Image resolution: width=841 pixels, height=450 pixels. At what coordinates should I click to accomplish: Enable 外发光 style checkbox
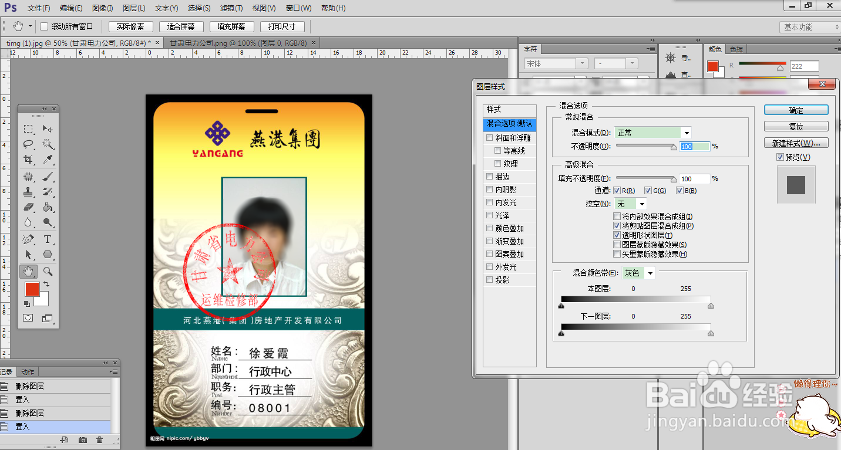[490, 267]
